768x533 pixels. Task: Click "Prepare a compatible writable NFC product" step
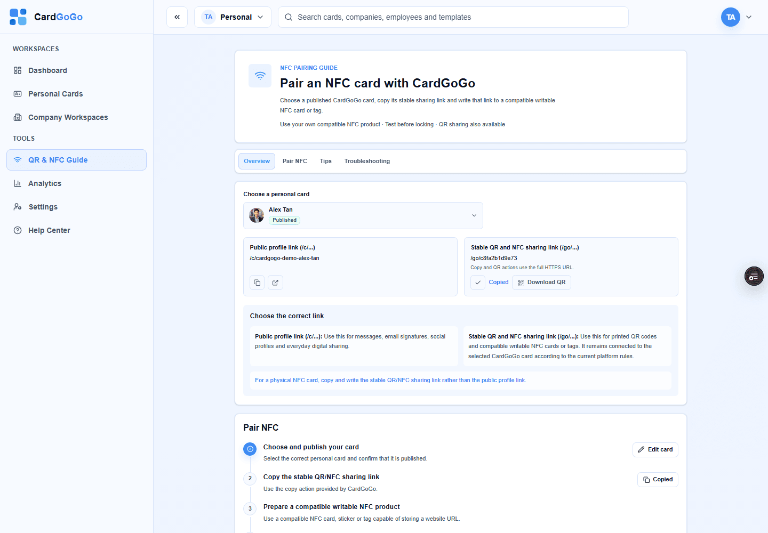332,507
